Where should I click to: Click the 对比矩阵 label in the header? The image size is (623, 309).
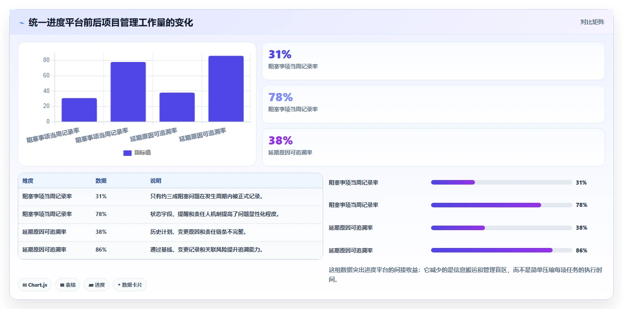tap(592, 22)
